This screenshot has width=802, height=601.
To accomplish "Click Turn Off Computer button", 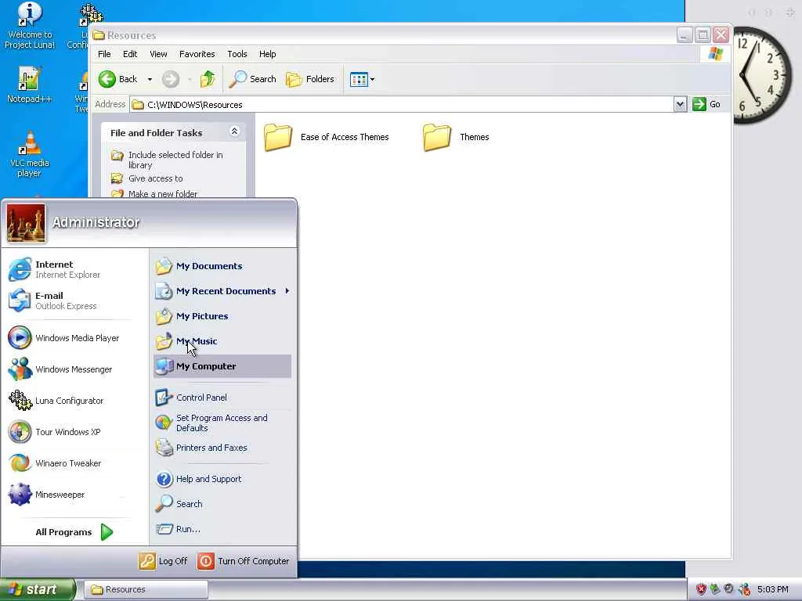I will pyautogui.click(x=243, y=561).
